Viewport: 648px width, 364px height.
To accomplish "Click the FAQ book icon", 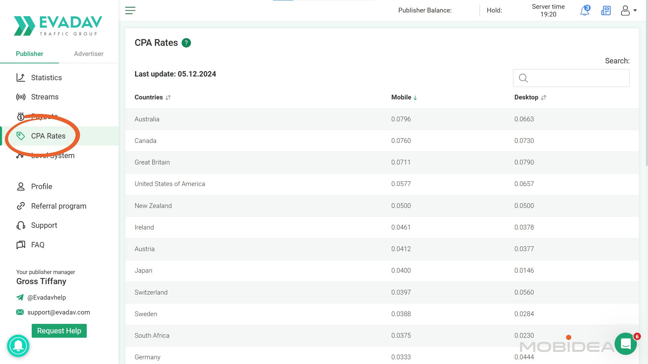I will [21, 245].
